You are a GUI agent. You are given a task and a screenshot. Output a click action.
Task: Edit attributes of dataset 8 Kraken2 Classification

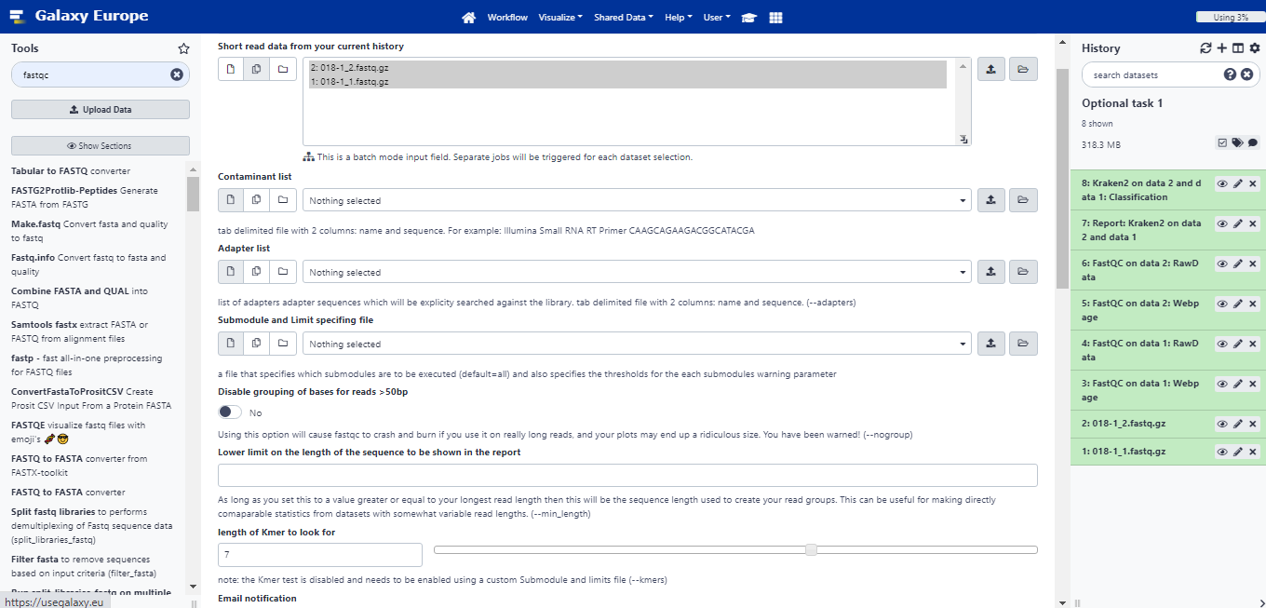tap(1238, 183)
